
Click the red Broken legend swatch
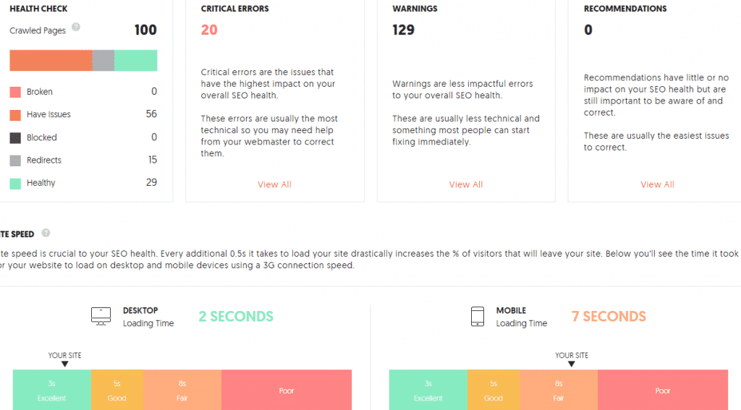tap(15, 92)
